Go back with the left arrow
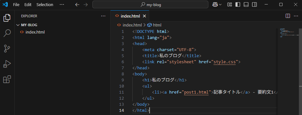The height and width of the screenshot is (115, 302). click(x=77, y=4)
